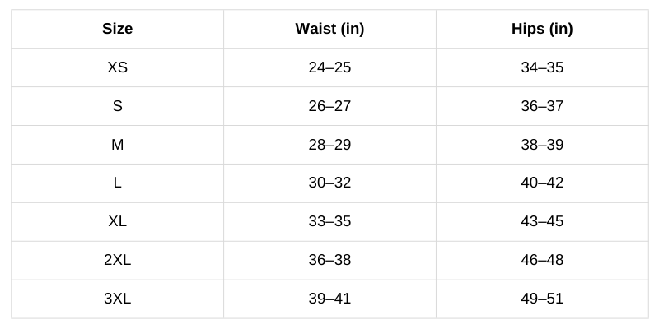This screenshot has width=659, height=329.
Task: Select the L size cell
Action: 117,183
